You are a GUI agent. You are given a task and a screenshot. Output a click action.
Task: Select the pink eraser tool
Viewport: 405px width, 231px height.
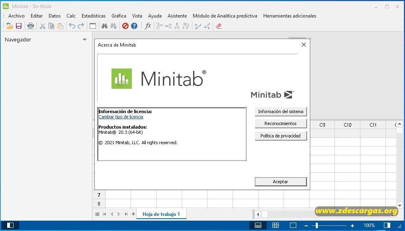(219, 26)
